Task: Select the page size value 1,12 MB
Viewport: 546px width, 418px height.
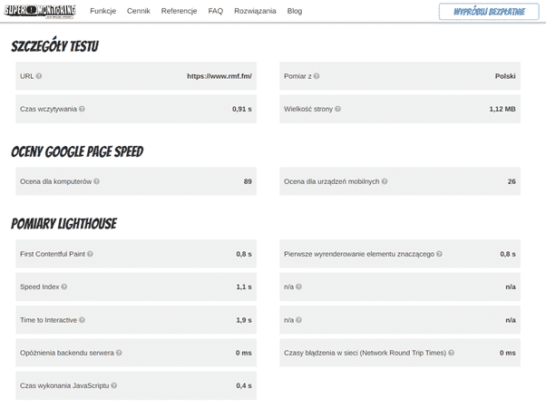Action: click(x=502, y=109)
